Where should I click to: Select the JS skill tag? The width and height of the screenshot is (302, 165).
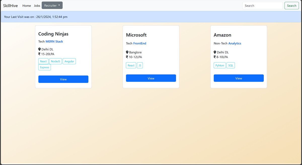coord(140,66)
